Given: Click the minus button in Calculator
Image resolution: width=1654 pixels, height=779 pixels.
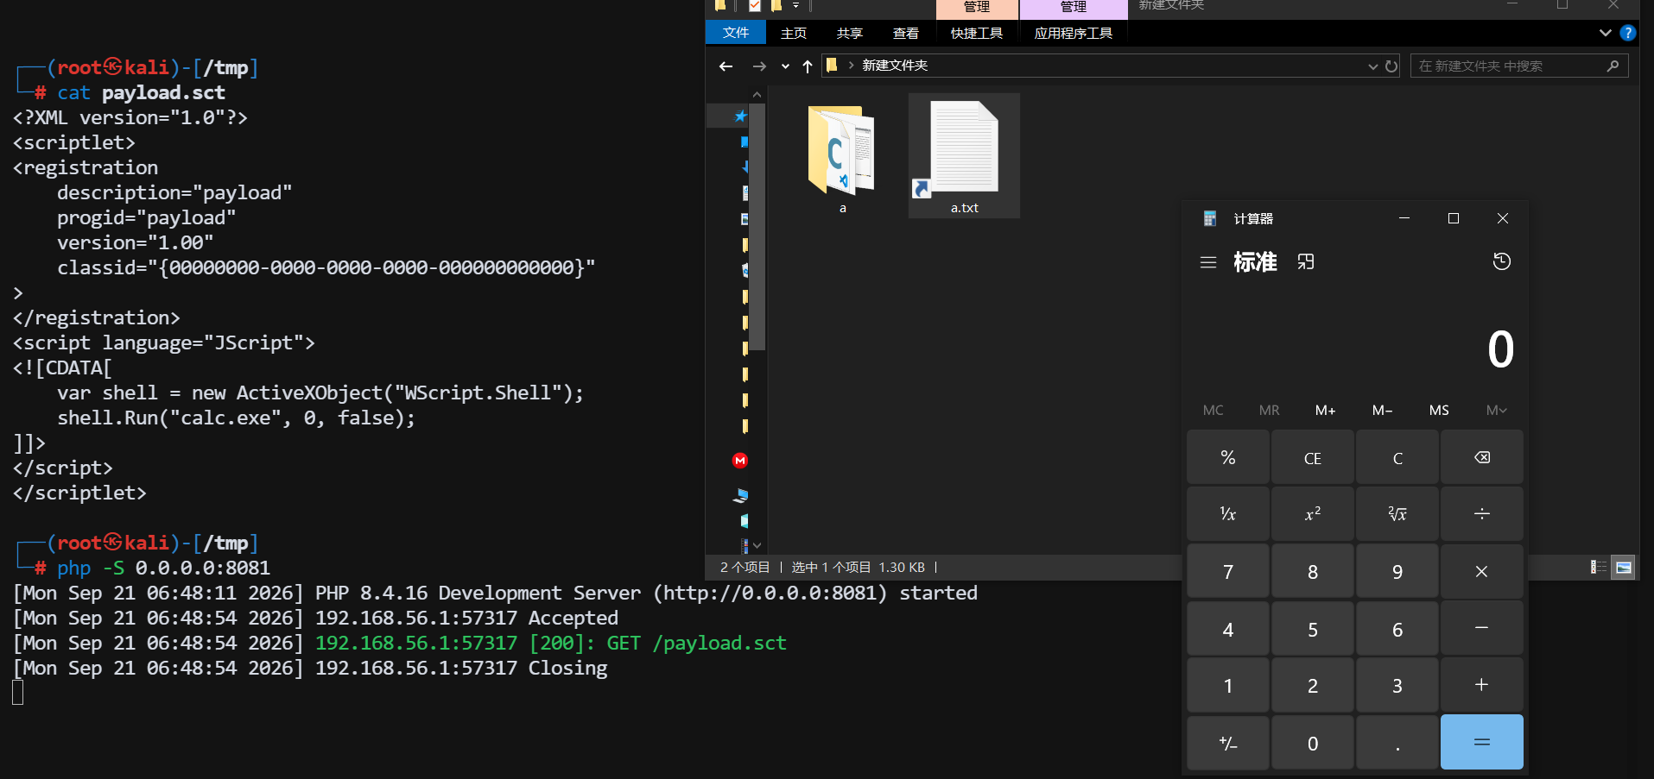Looking at the screenshot, I should (1482, 628).
